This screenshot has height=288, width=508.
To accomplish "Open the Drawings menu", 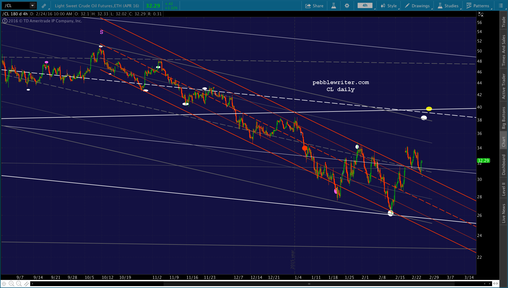I will [x=417, y=6].
